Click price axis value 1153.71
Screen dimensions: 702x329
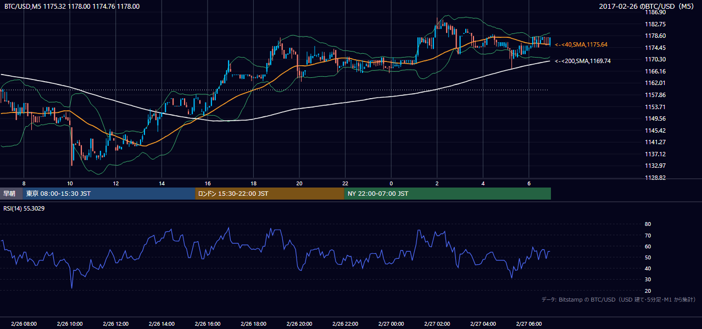pyautogui.click(x=656, y=107)
